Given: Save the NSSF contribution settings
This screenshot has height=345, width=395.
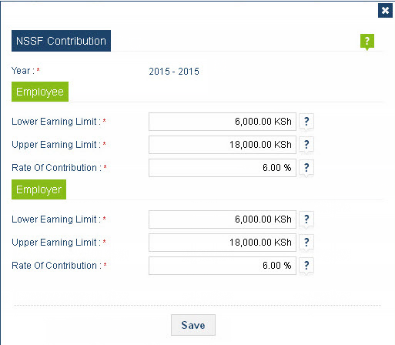Looking at the screenshot, I should coord(193,325).
